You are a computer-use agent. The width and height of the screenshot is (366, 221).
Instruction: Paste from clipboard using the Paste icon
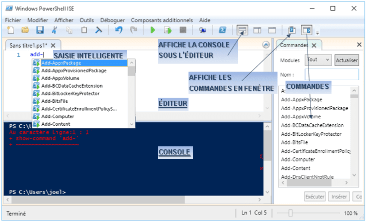tap(84, 30)
